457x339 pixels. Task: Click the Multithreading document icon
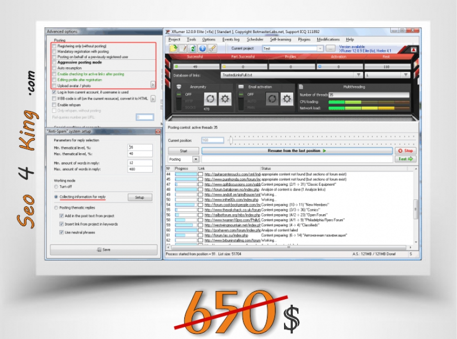301,87
